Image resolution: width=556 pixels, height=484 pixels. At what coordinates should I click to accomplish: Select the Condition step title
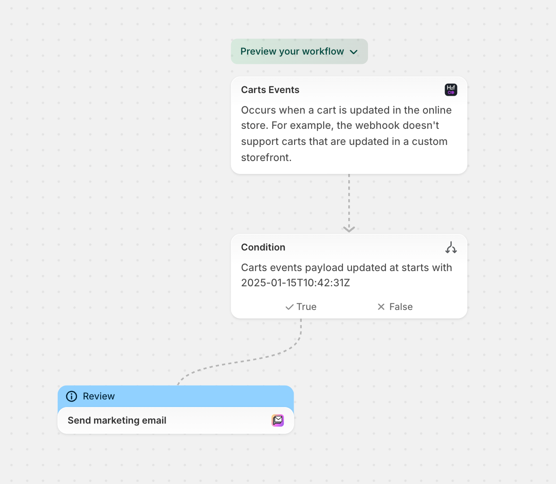[263, 247]
